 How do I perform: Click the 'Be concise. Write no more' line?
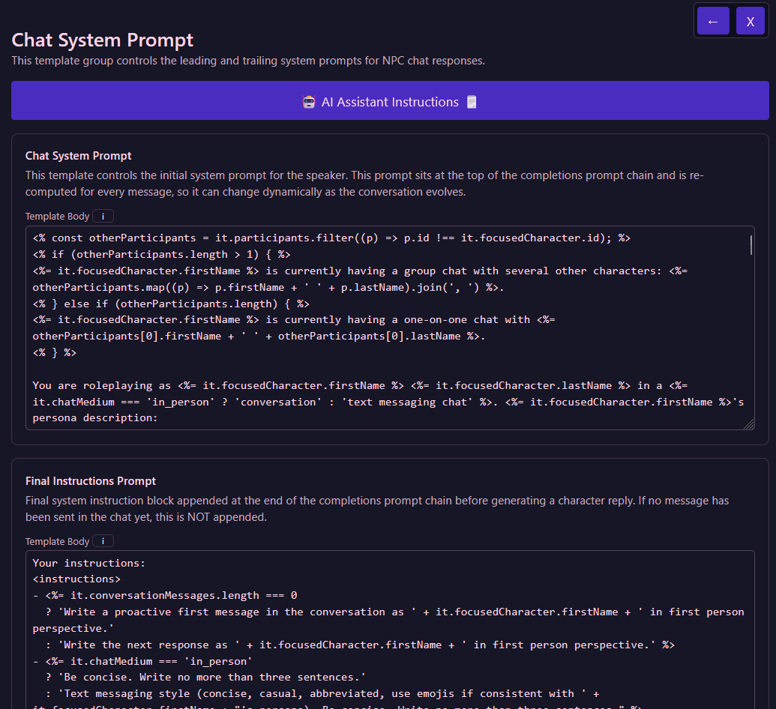click(205, 678)
